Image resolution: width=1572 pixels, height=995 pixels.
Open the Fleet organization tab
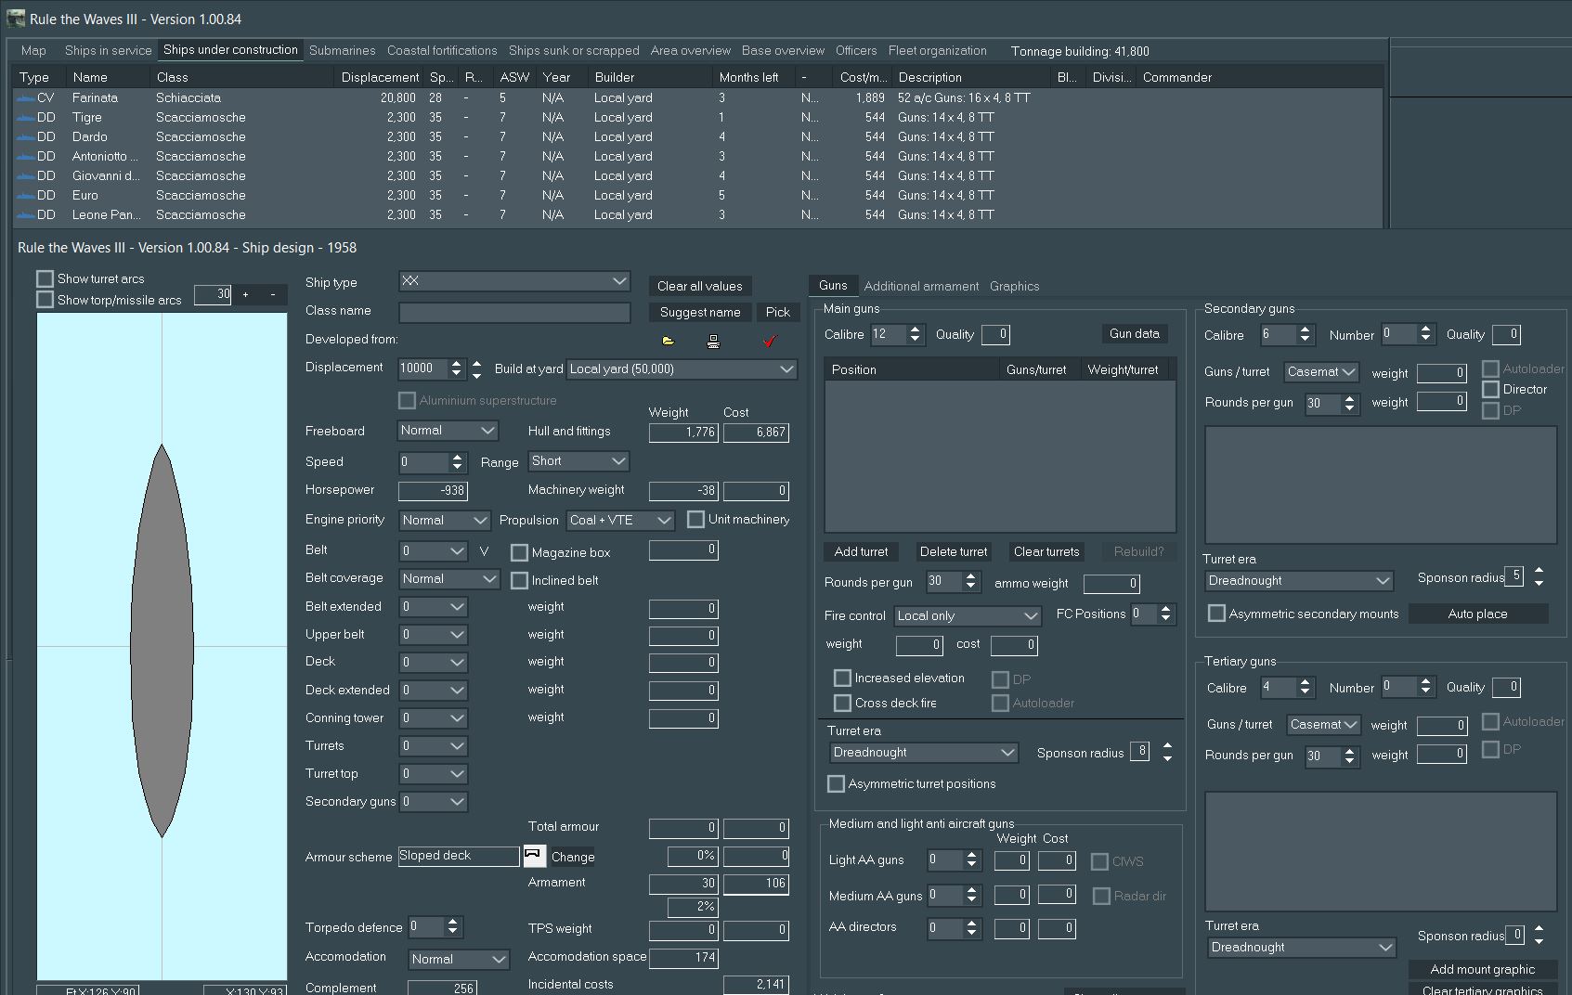(938, 50)
